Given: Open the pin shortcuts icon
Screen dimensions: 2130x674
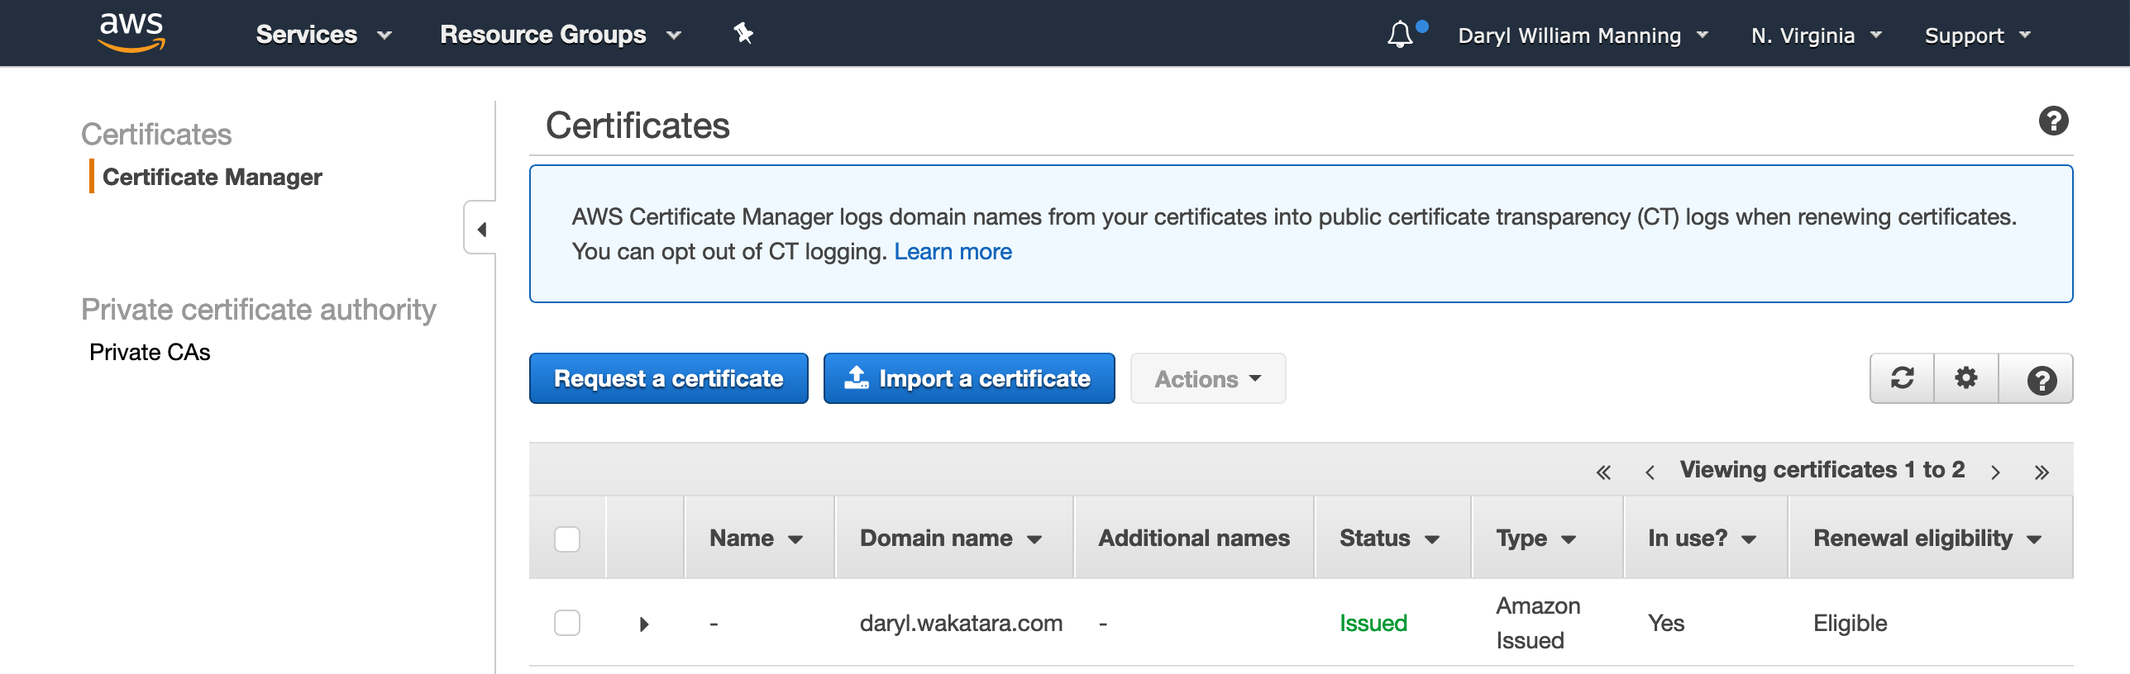Looking at the screenshot, I should [x=743, y=33].
